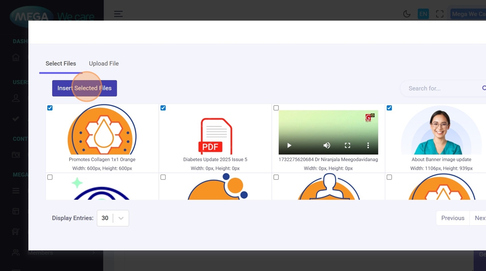Mute the video using volume icon
The height and width of the screenshot is (271, 486).
327,145
